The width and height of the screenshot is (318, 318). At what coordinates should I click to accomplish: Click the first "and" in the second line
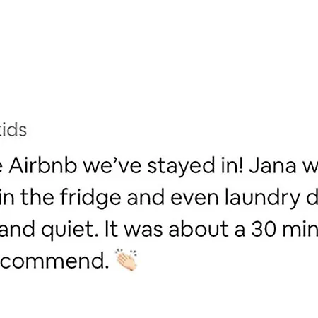(146, 197)
